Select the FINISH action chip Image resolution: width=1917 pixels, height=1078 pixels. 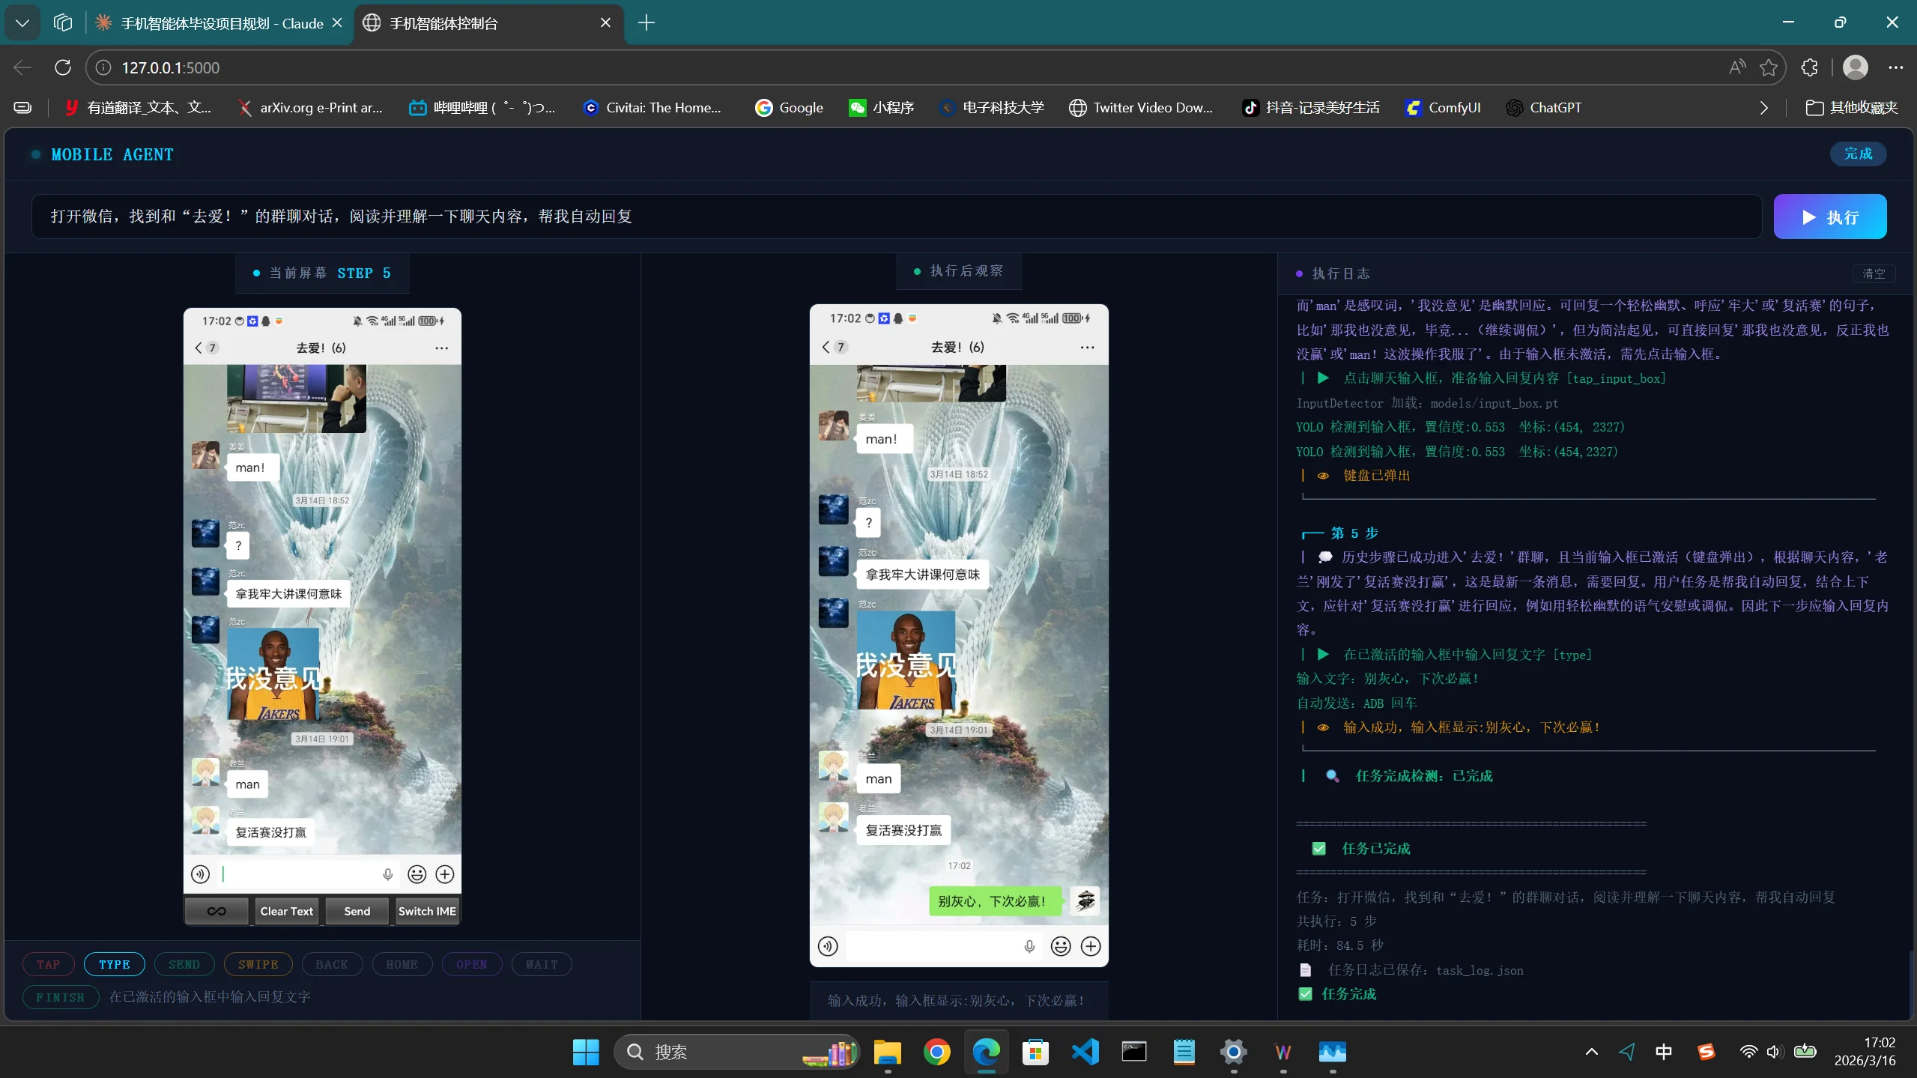[60, 997]
